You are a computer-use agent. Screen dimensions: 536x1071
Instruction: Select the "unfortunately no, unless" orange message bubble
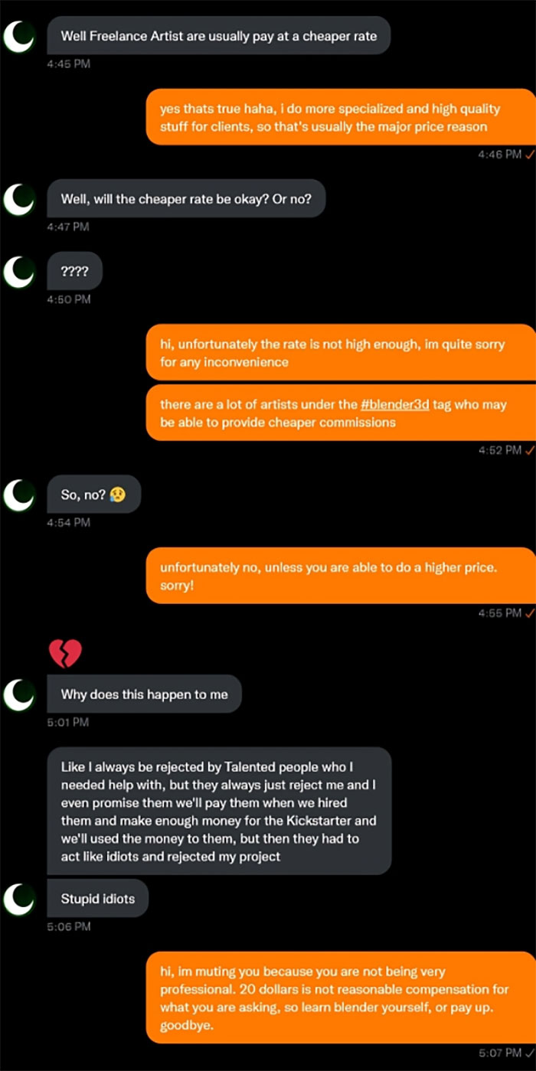(337, 575)
